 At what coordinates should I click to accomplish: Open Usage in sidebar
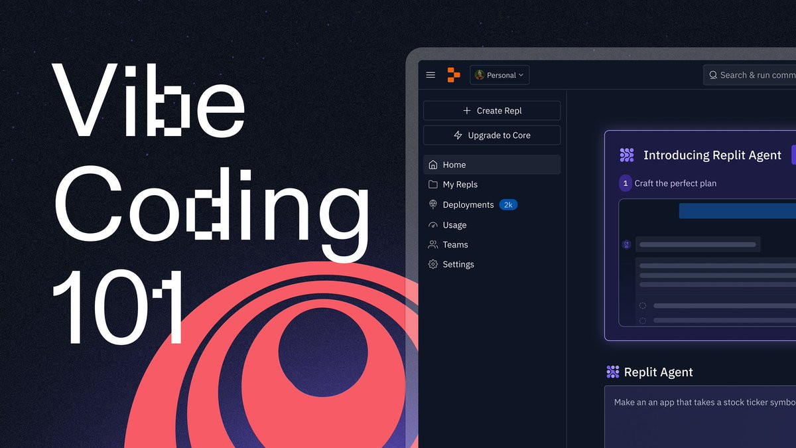tap(492, 225)
